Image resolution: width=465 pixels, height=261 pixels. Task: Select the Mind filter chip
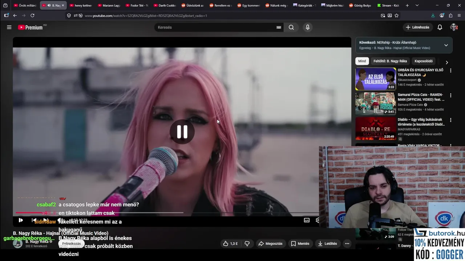tap(362, 61)
